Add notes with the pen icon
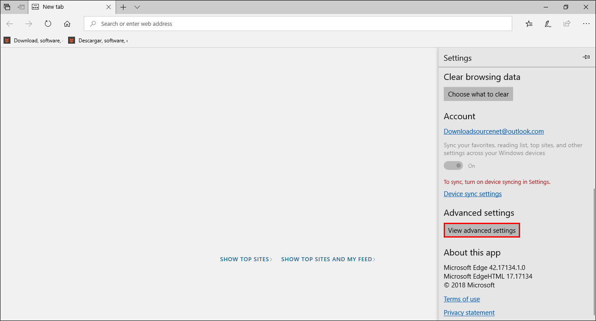 (548, 24)
